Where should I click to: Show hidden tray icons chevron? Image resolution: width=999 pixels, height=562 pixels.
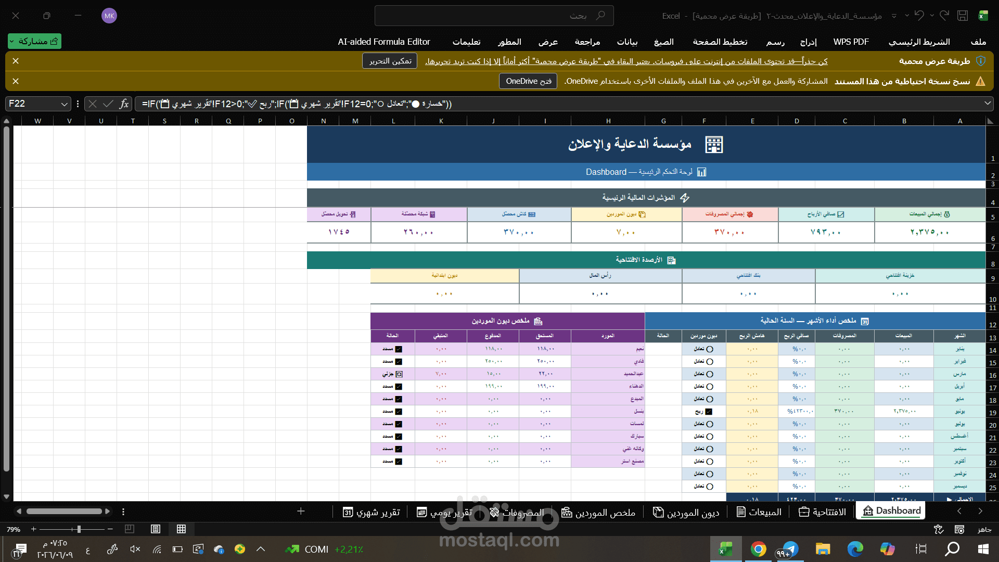click(261, 549)
